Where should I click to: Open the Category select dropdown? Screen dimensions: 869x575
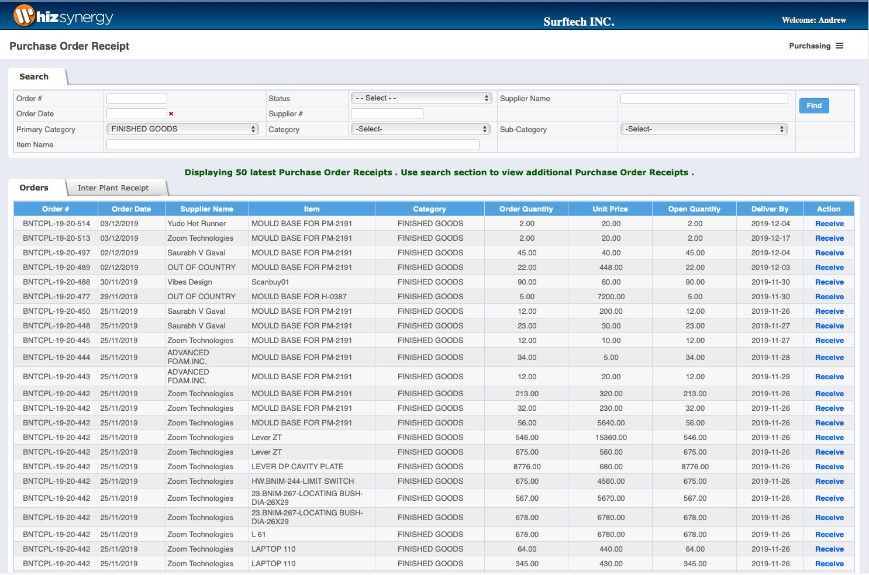click(421, 129)
